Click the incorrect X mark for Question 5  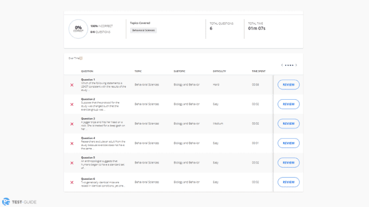coord(72,163)
